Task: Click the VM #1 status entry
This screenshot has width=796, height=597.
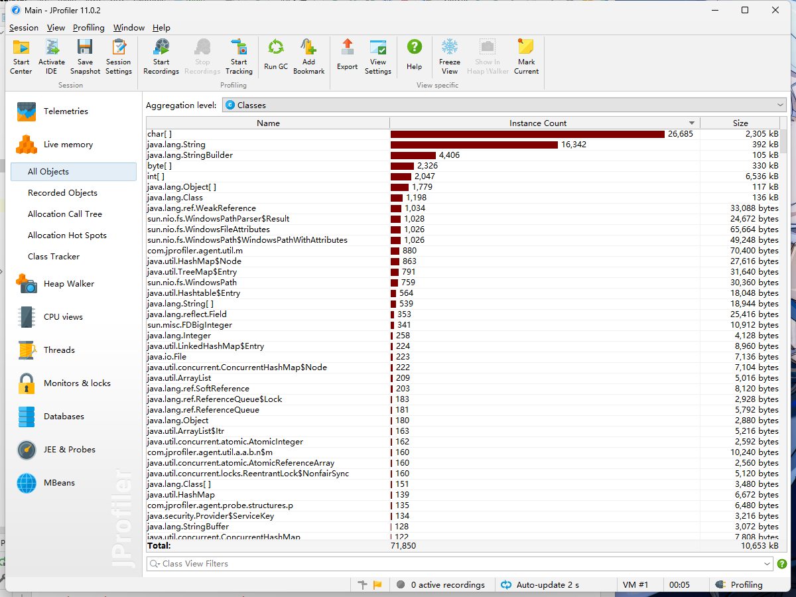Action: pyautogui.click(x=635, y=584)
